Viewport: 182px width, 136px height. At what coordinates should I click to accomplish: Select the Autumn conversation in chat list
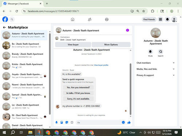click(24, 35)
